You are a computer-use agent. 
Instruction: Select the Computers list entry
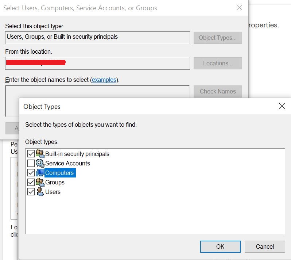[59, 173]
